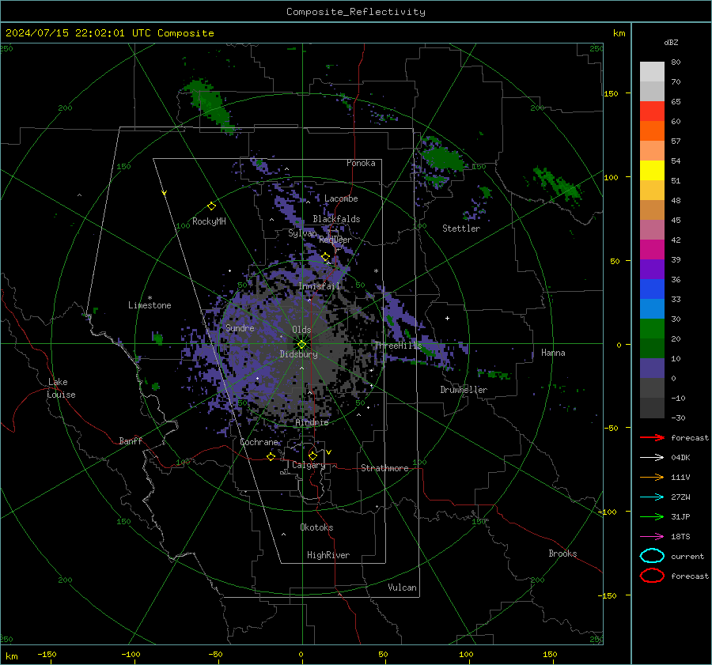Click the Innisfail label
Screen dimensions: 712x665
click(x=319, y=286)
